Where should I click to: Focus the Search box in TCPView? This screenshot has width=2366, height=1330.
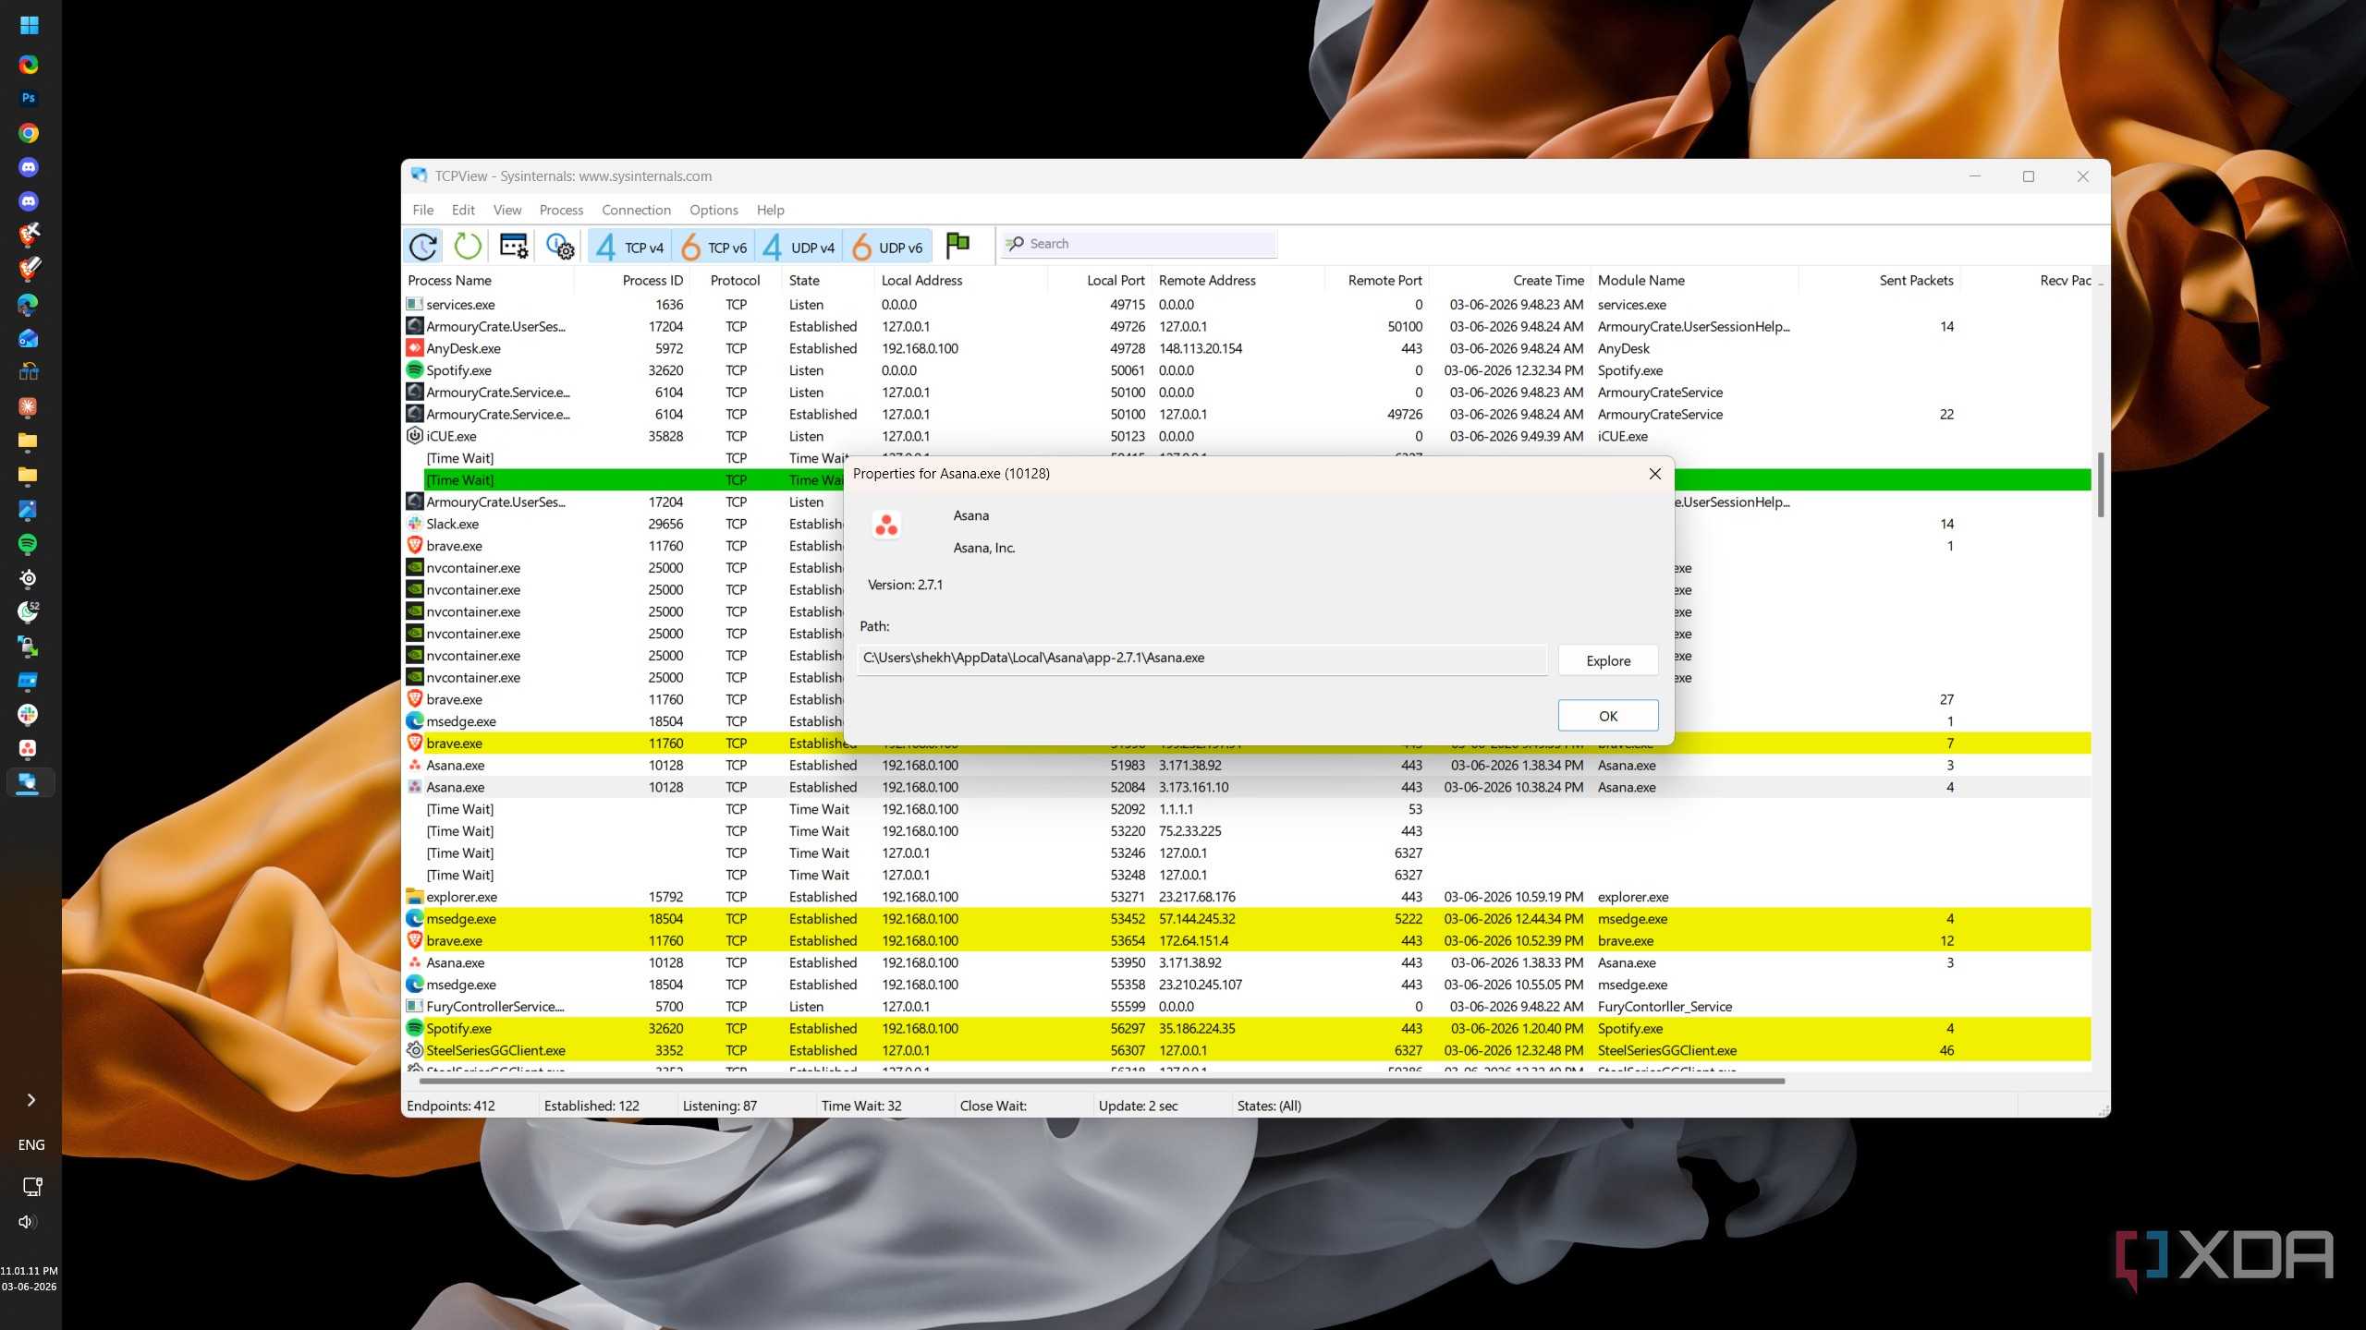pos(1140,244)
